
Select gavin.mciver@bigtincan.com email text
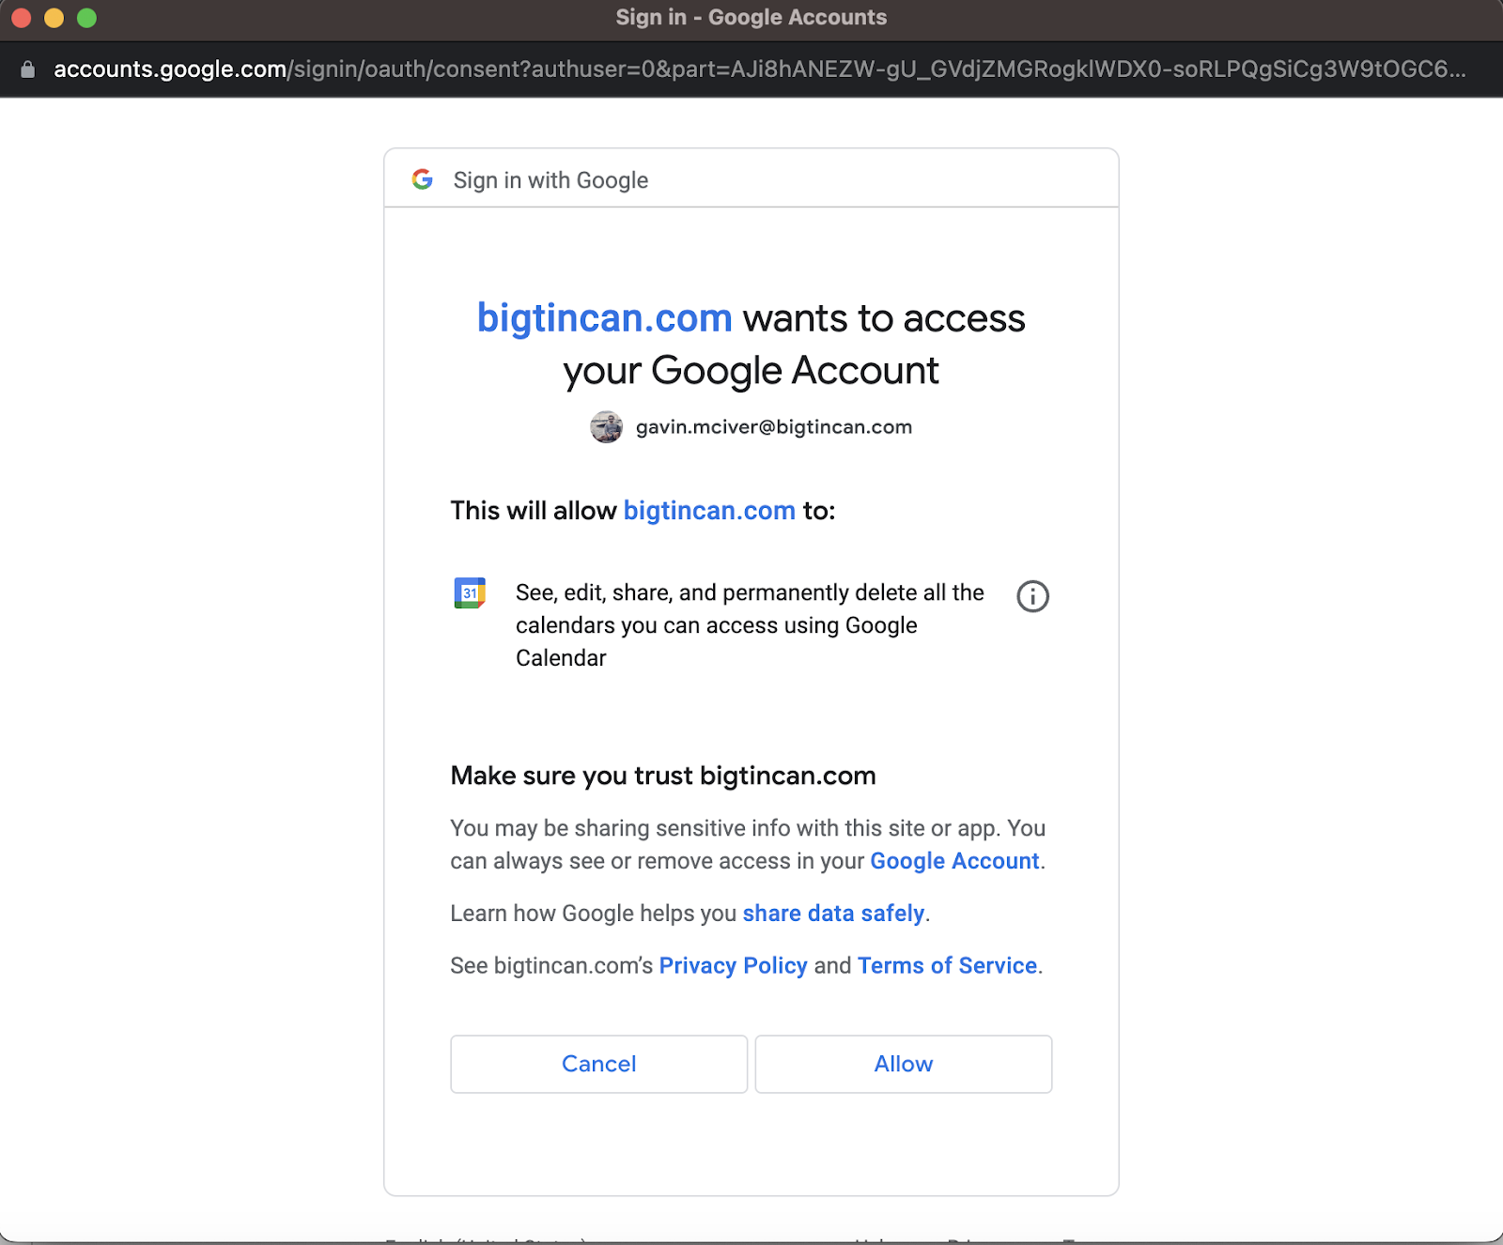(x=774, y=427)
